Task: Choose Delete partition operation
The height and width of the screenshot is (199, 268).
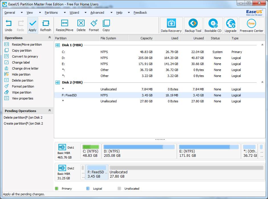Action: [22, 80]
